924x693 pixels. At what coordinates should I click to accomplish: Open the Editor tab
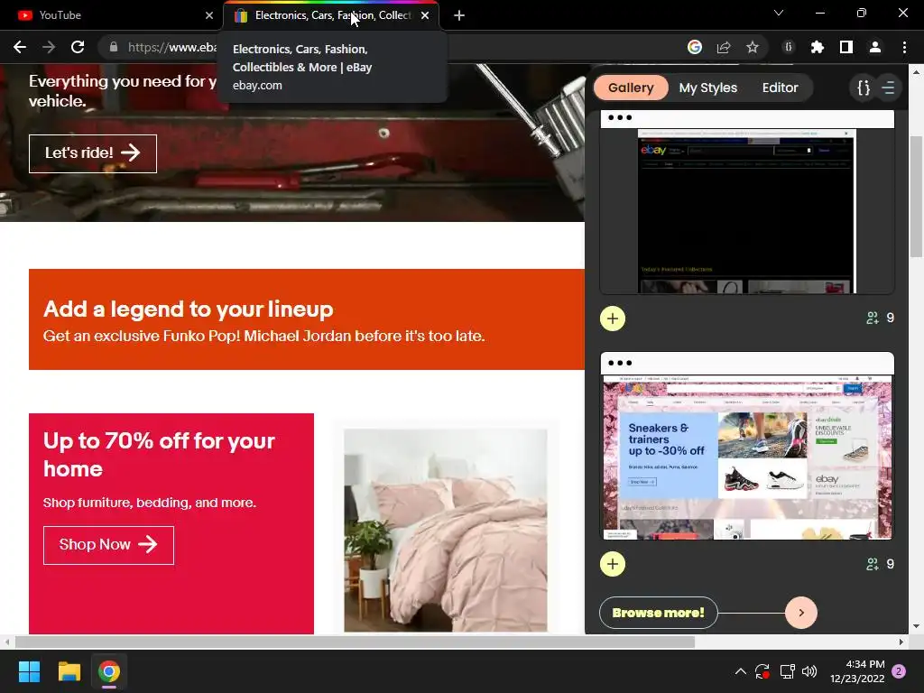pyautogui.click(x=780, y=88)
